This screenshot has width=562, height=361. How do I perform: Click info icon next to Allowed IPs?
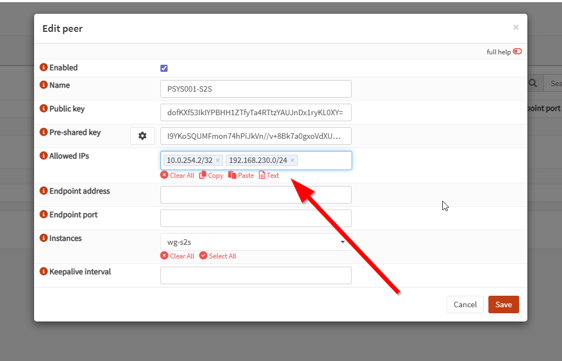[x=44, y=156]
